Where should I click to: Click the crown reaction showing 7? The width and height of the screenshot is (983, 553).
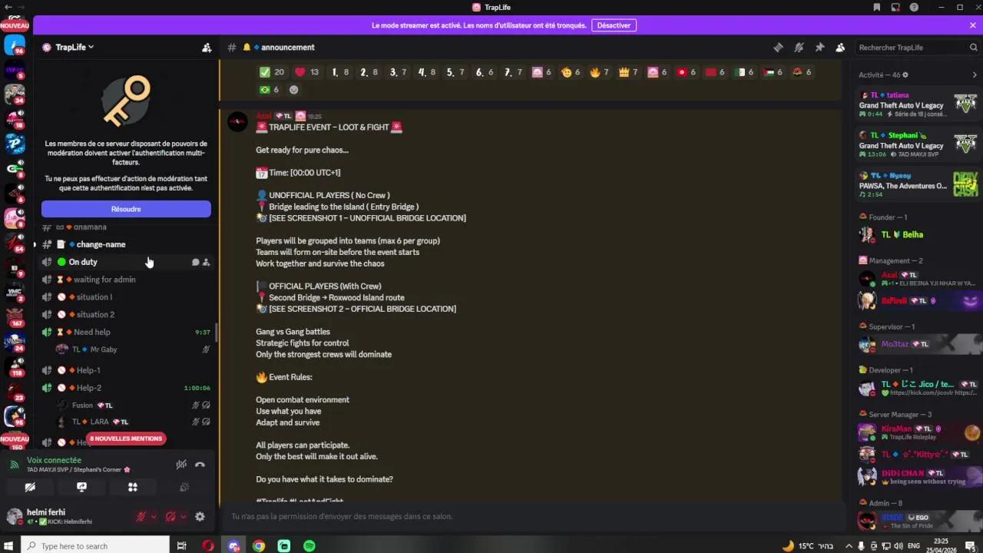click(628, 72)
